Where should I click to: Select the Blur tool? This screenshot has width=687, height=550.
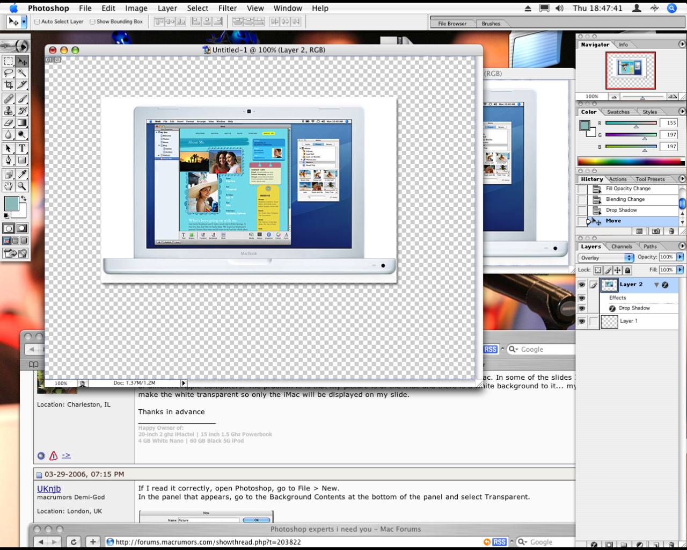coord(9,134)
